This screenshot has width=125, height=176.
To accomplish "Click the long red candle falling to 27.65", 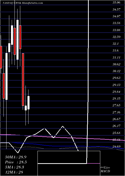I will tap(23, 80).
